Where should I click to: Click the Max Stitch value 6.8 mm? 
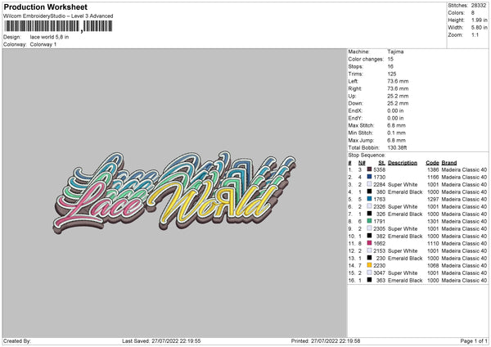(396, 125)
